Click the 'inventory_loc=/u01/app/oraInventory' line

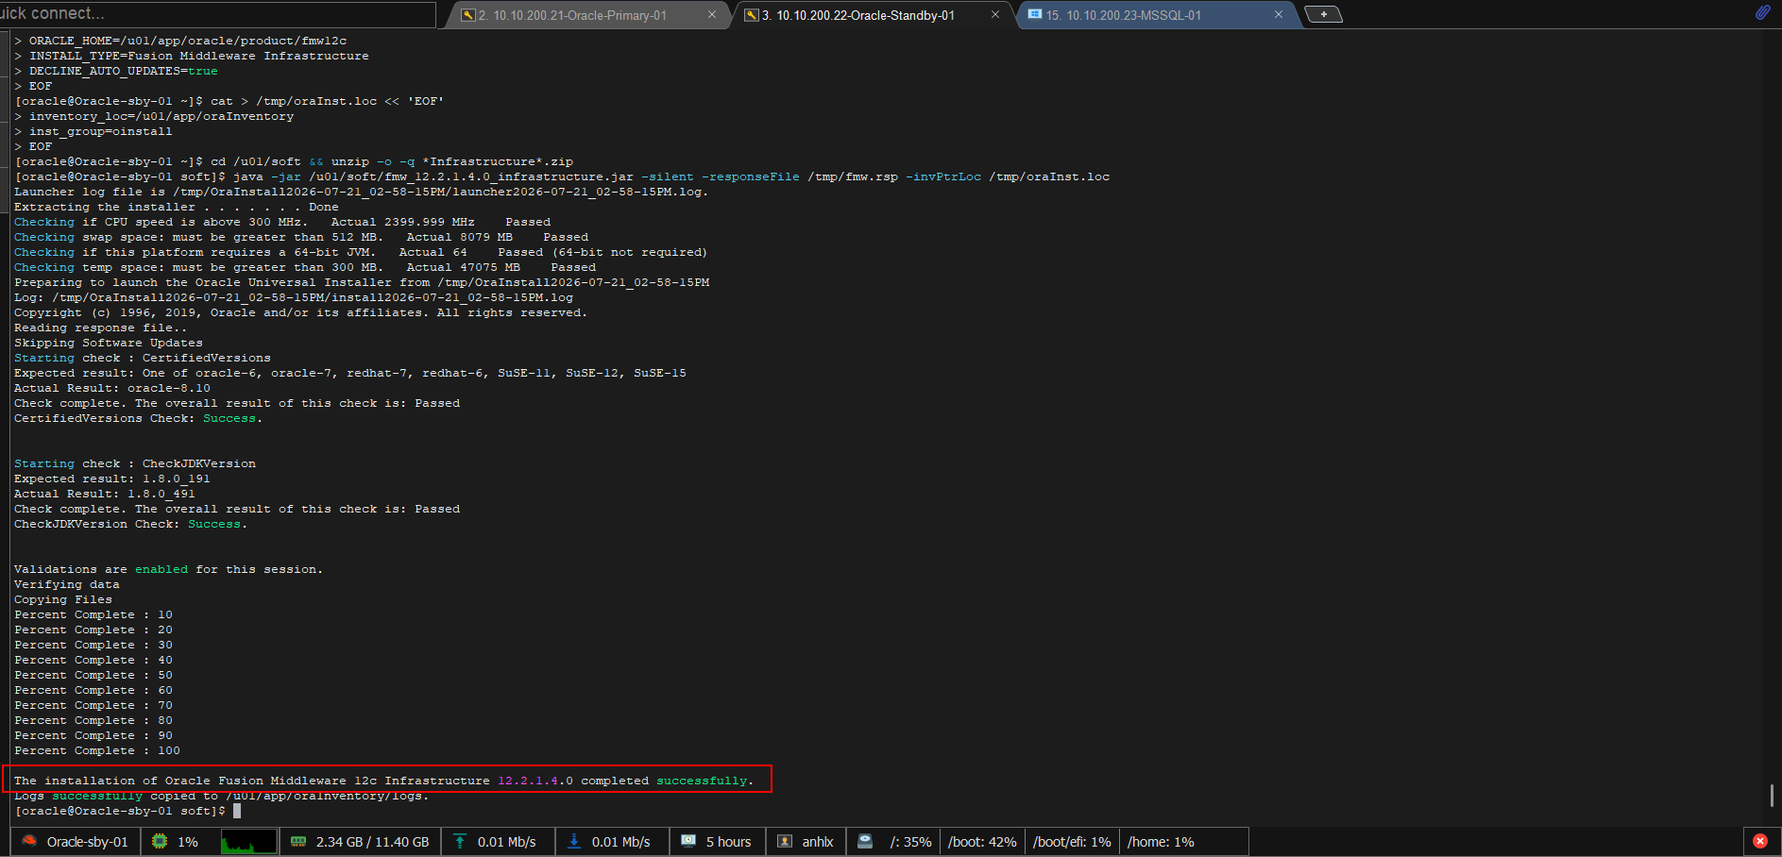(x=153, y=116)
